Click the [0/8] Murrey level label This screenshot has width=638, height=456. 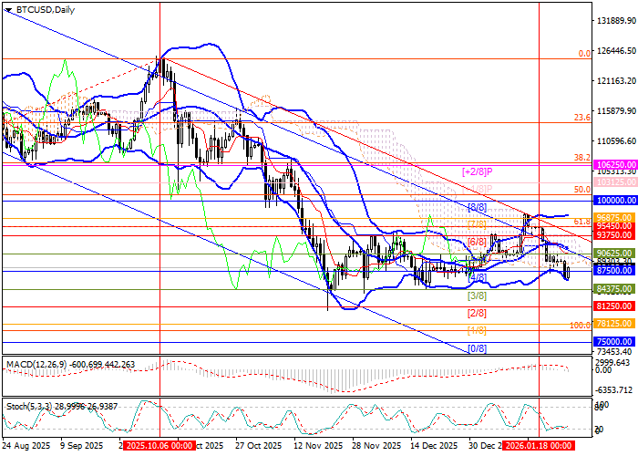(477, 348)
